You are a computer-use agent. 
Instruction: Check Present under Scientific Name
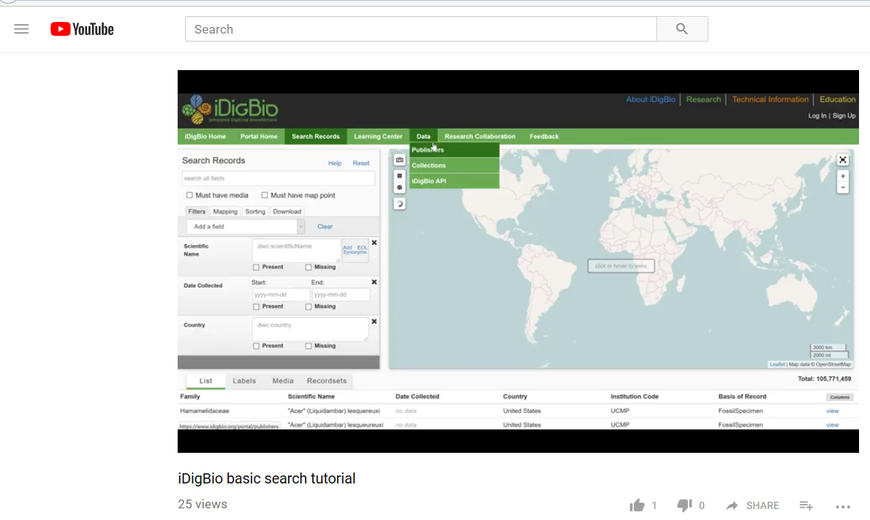[x=257, y=267]
